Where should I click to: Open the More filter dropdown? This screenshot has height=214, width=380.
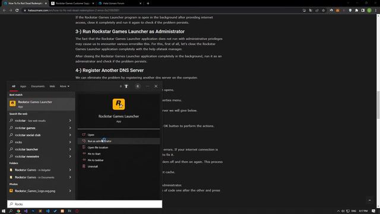tap(65, 86)
